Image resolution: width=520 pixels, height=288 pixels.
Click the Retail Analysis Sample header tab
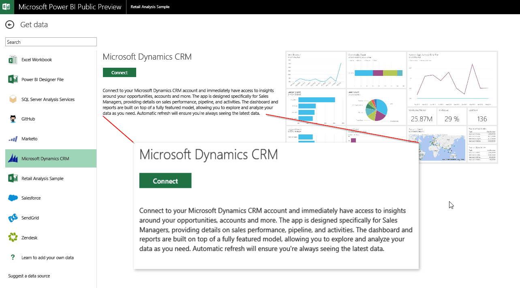pos(150,7)
